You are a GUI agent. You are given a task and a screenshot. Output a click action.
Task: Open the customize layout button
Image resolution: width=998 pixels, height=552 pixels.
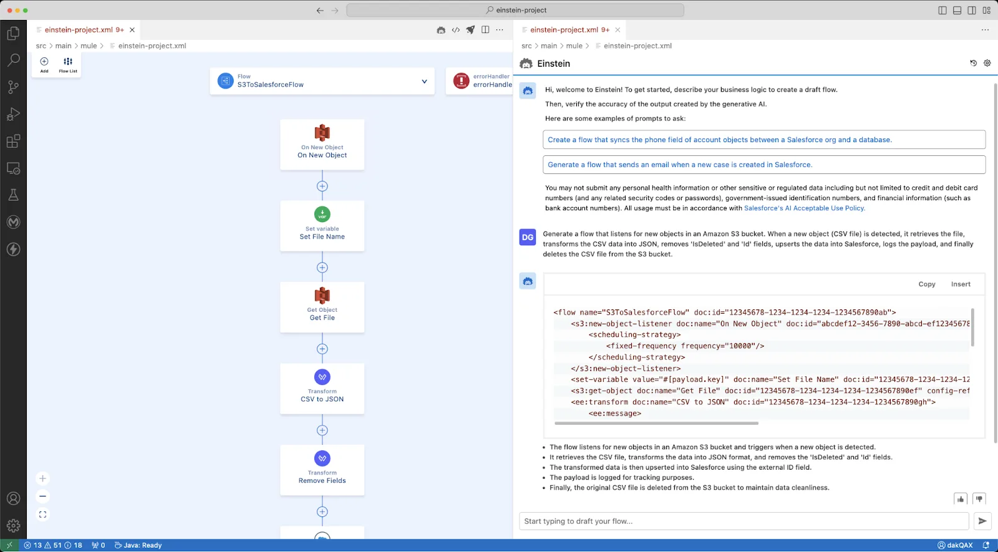pos(987,10)
